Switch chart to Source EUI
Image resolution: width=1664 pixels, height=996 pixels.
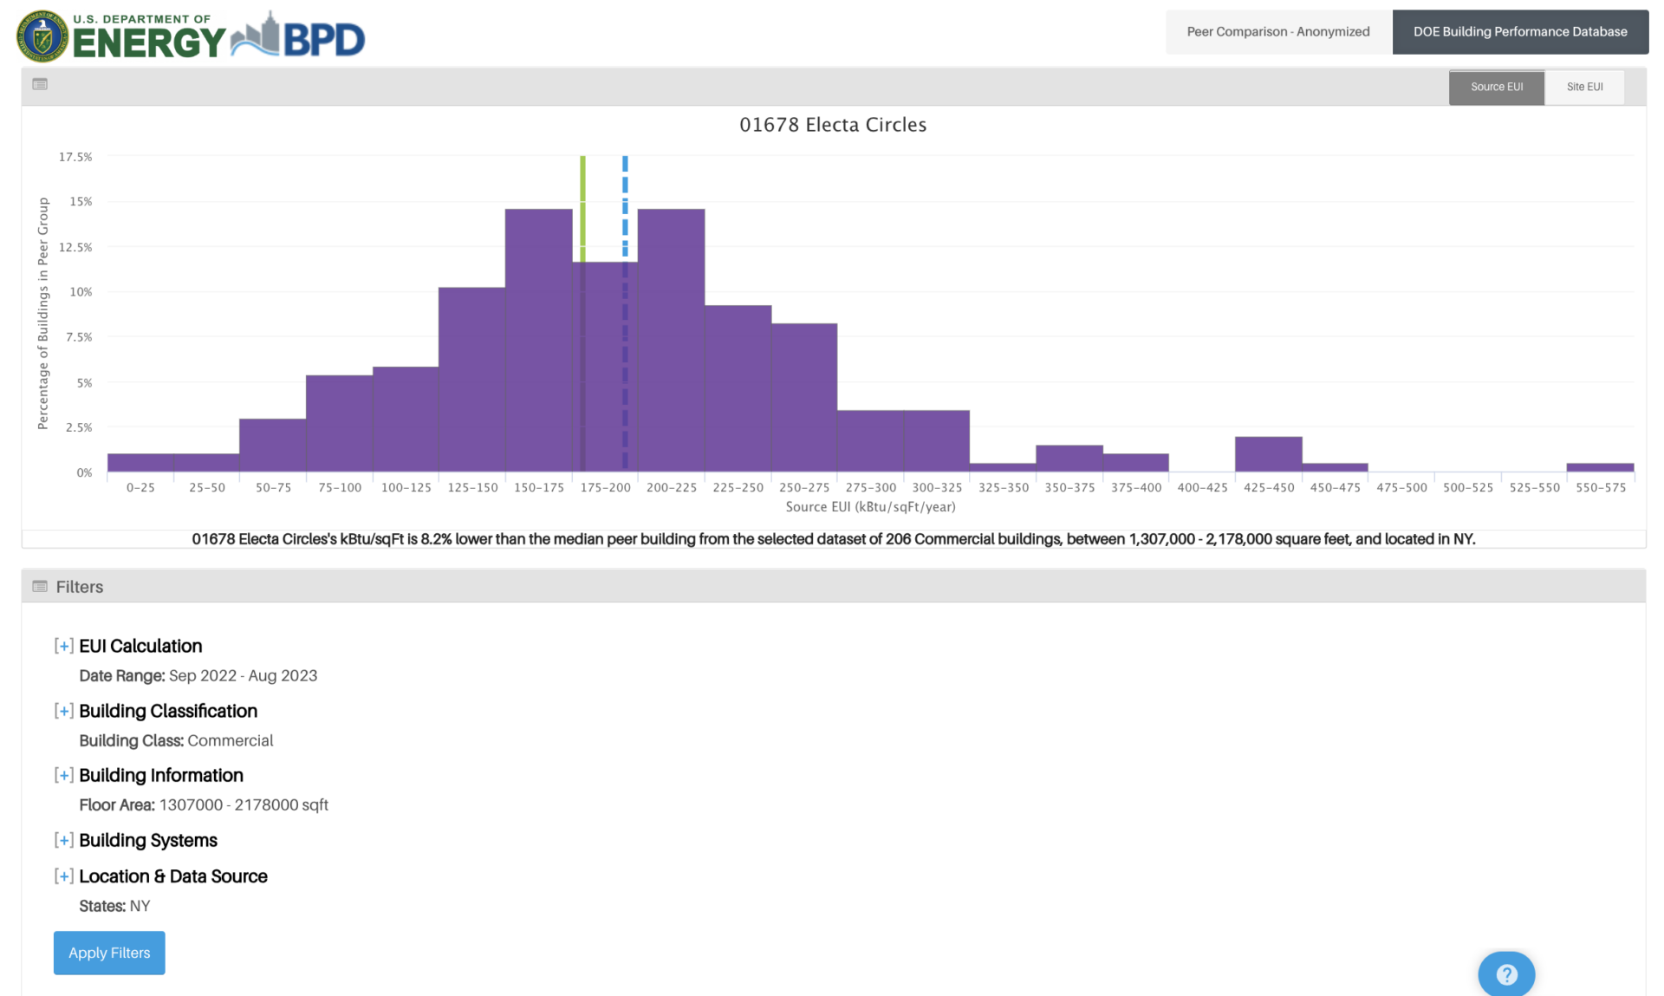click(x=1496, y=87)
